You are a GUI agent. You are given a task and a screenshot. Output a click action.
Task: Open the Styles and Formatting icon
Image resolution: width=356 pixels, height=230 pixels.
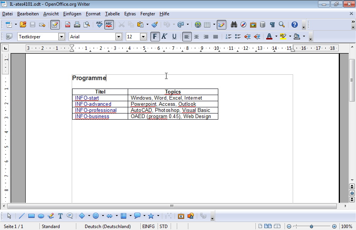(9, 36)
